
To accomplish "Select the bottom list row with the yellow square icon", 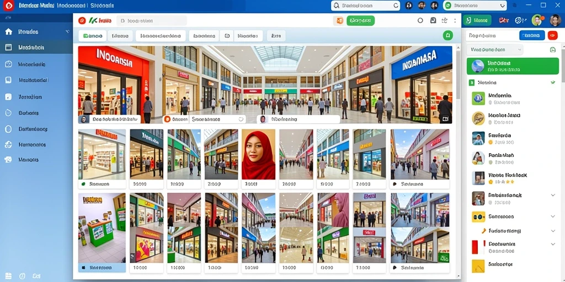I will click(x=513, y=265).
